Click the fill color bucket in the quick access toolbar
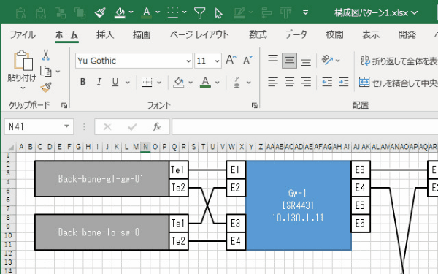Screen dimensions: 438x274 point(120,12)
